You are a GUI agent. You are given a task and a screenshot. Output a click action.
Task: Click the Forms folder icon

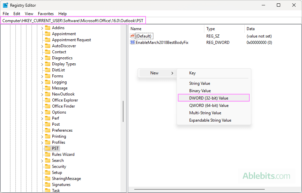pos(48,76)
